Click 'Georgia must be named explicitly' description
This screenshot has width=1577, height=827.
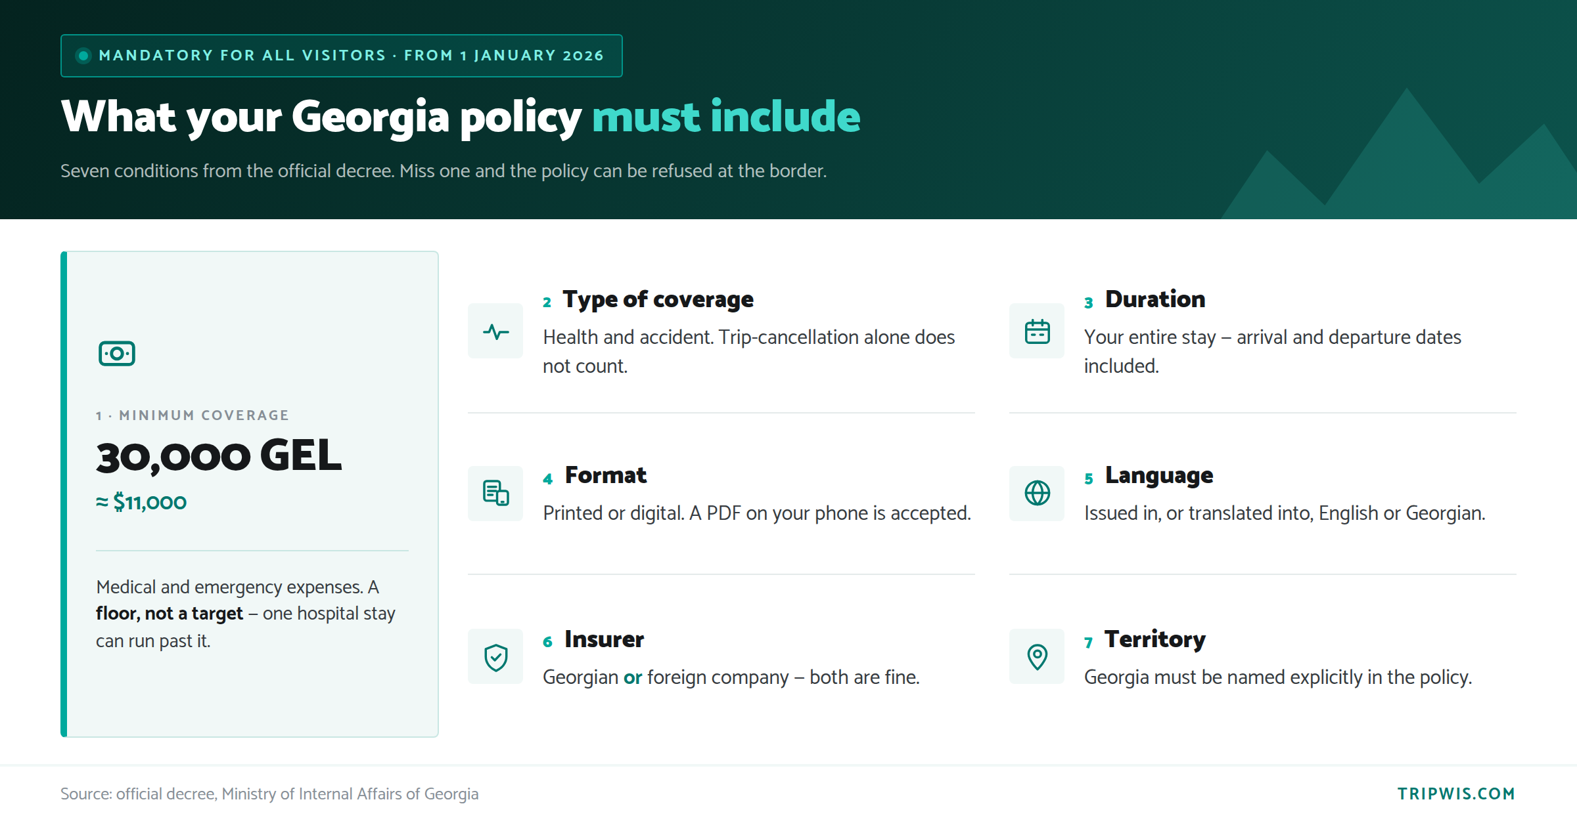1278,677
